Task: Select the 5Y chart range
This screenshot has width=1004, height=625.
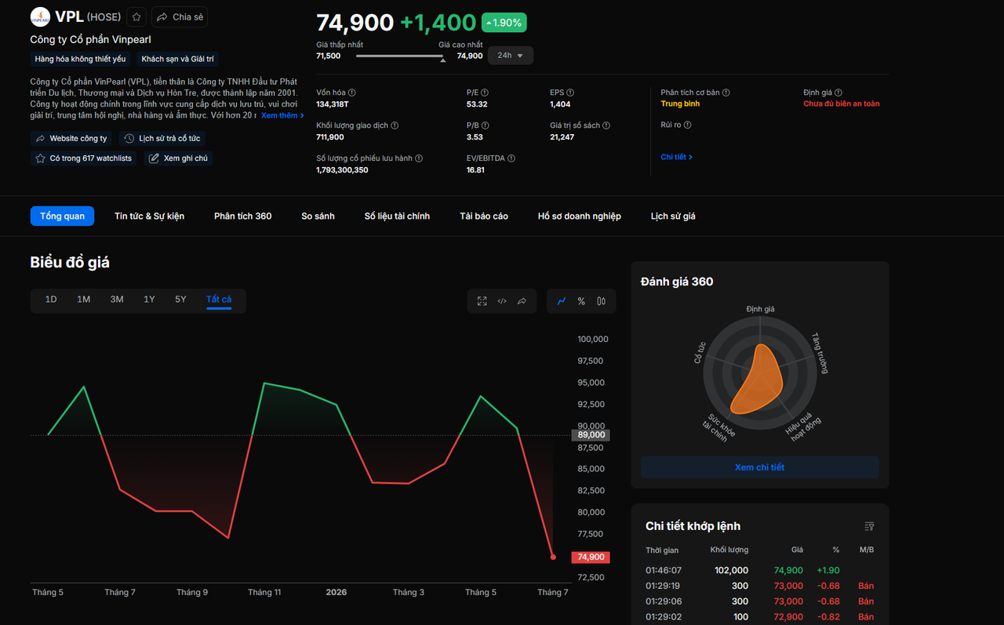Action: [180, 300]
